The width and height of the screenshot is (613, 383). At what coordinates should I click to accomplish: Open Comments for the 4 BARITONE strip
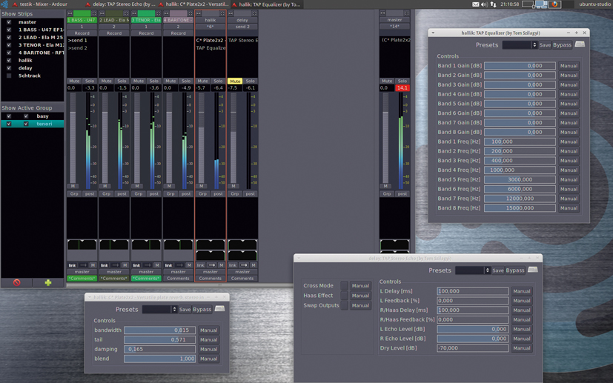[179, 279]
